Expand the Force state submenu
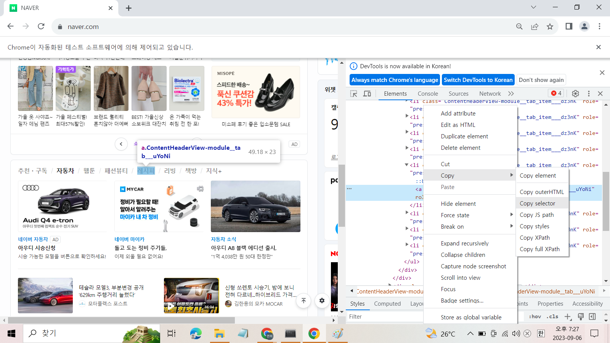Viewport: 610px width, 343px height. [x=470, y=215]
